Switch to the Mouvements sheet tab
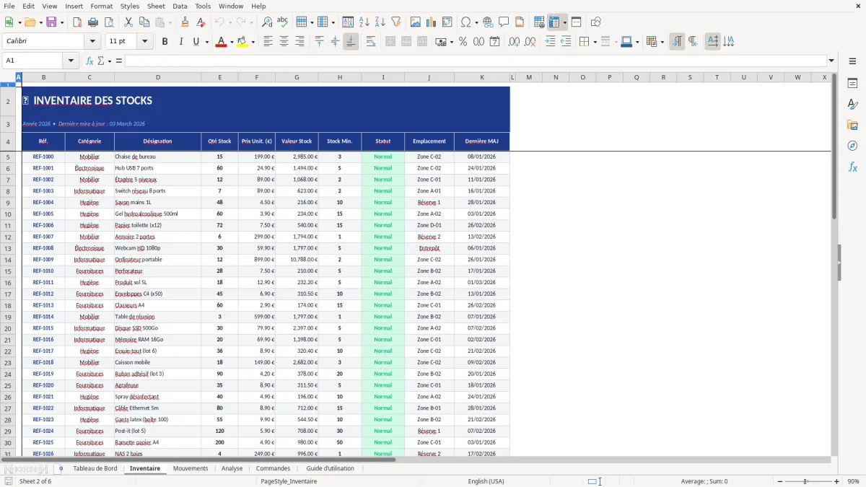 point(190,468)
